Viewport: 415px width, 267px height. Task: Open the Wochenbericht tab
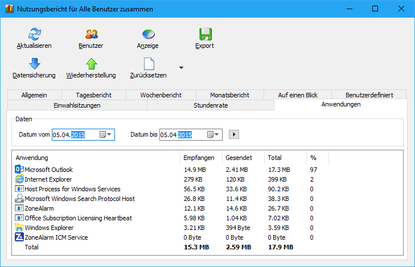[161, 95]
